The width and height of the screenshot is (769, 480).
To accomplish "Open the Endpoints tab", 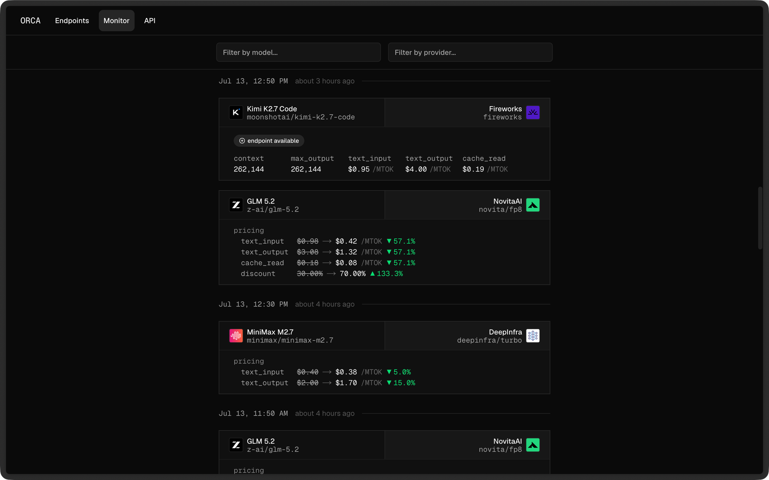I will (x=72, y=21).
